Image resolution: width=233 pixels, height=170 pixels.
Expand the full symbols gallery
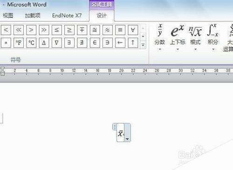[x=143, y=45]
